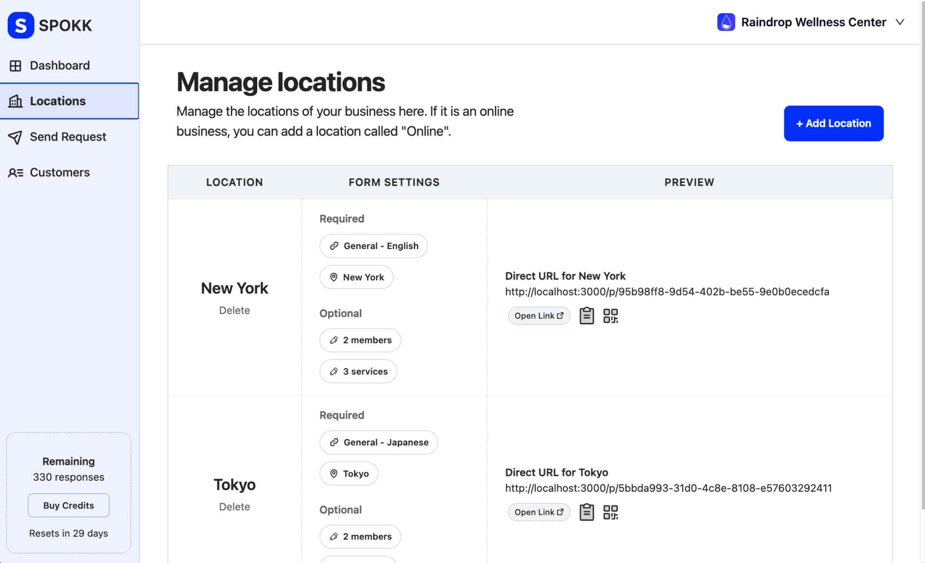Click the Dashboard grid icon
The width and height of the screenshot is (925, 563).
click(15, 65)
